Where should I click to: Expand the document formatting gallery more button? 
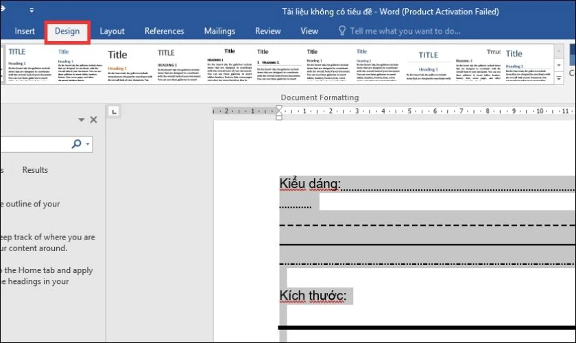click(559, 78)
